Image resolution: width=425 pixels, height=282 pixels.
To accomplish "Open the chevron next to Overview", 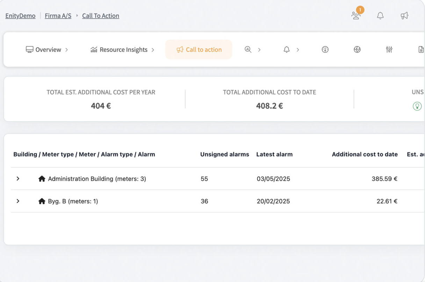I will point(66,49).
